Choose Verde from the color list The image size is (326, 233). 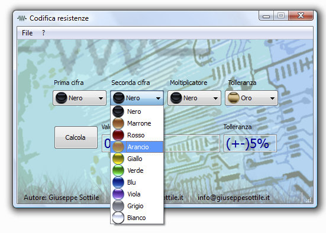pyautogui.click(x=137, y=170)
